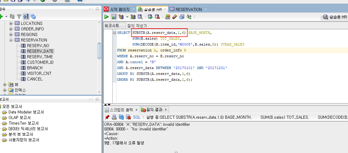Expand the LOCATIONS table node
This screenshot has width=348, height=153.
pyautogui.click(x=11, y=23)
